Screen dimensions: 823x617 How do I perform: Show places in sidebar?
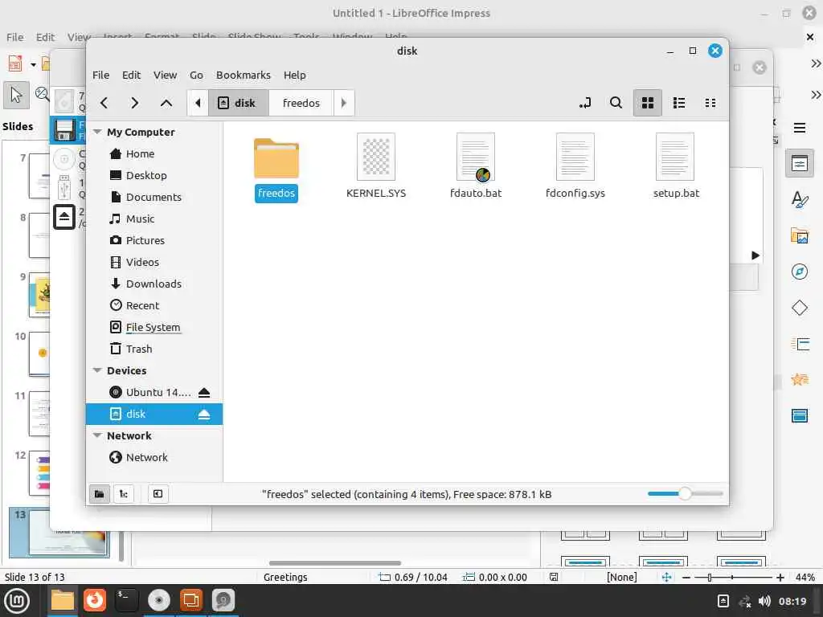tap(99, 494)
